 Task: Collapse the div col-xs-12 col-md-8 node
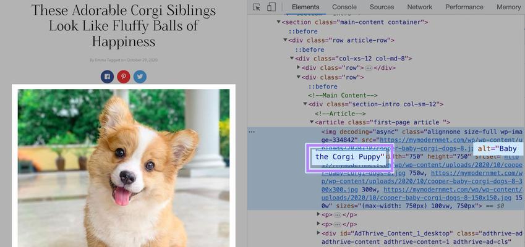coord(292,59)
